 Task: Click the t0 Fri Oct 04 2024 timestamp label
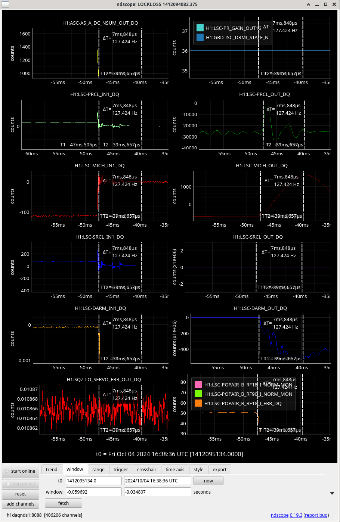[170, 454]
